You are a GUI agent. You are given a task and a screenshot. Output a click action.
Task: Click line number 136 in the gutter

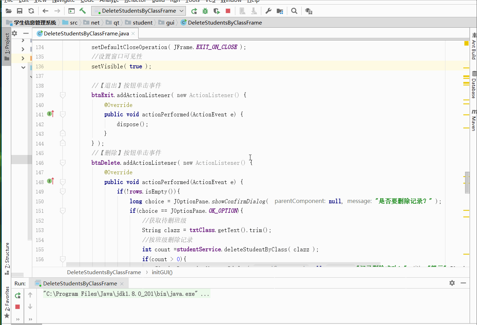[40, 66]
